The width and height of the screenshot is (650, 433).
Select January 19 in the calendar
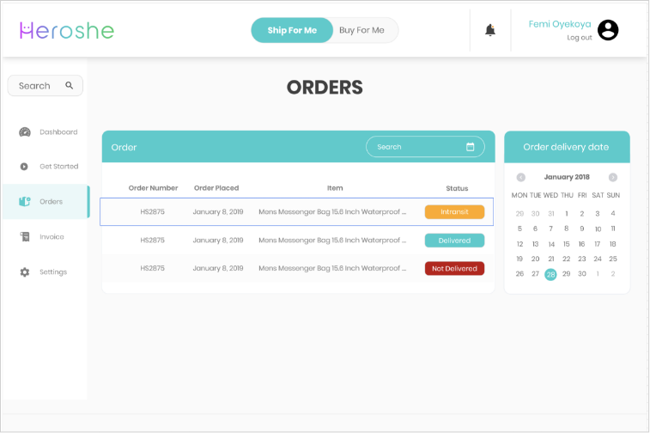pos(519,259)
